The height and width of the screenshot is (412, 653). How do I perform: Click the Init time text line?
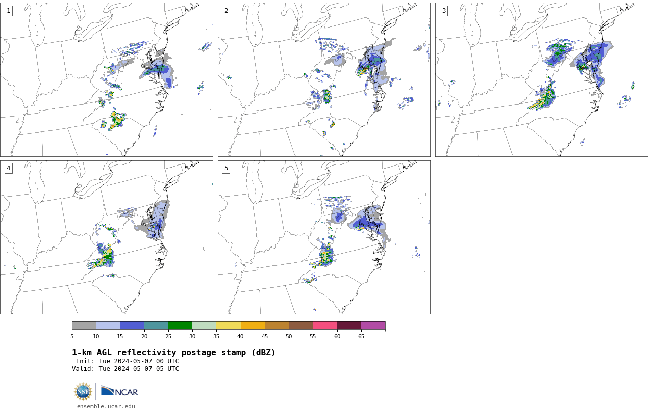128,361
